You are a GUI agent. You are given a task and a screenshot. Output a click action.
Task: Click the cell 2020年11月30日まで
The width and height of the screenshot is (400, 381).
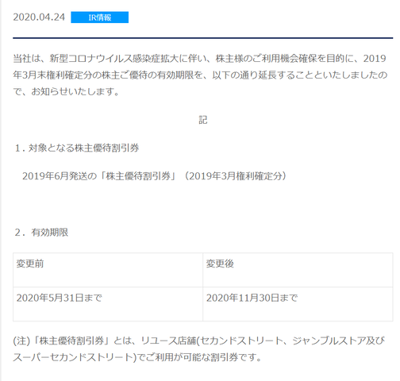298,304
